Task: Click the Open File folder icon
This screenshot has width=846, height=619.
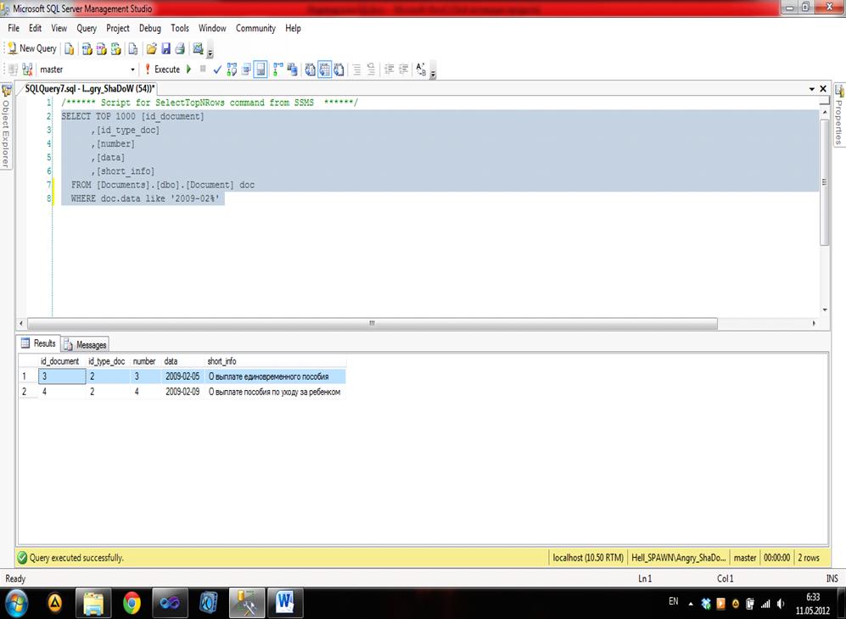Action: tap(151, 48)
